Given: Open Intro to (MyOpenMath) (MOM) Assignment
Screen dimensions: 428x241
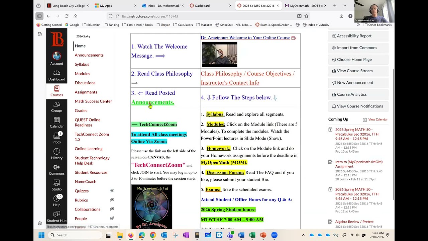Looking at the screenshot, I should (x=359, y=164).
